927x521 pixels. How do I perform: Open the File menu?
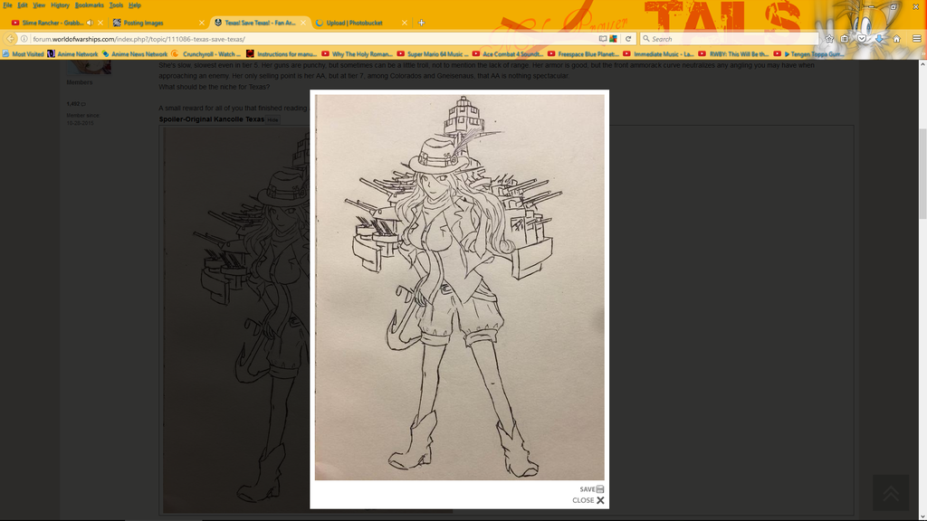7,5
